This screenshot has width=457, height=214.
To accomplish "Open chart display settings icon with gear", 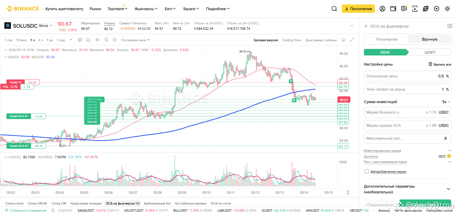I will pyautogui.click(x=106, y=40).
